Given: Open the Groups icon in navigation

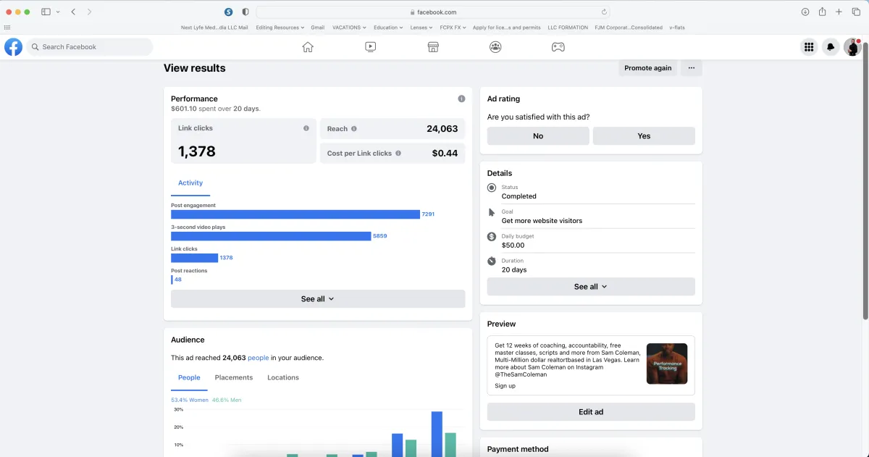Looking at the screenshot, I should pyautogui.click(x=495, y=47).
